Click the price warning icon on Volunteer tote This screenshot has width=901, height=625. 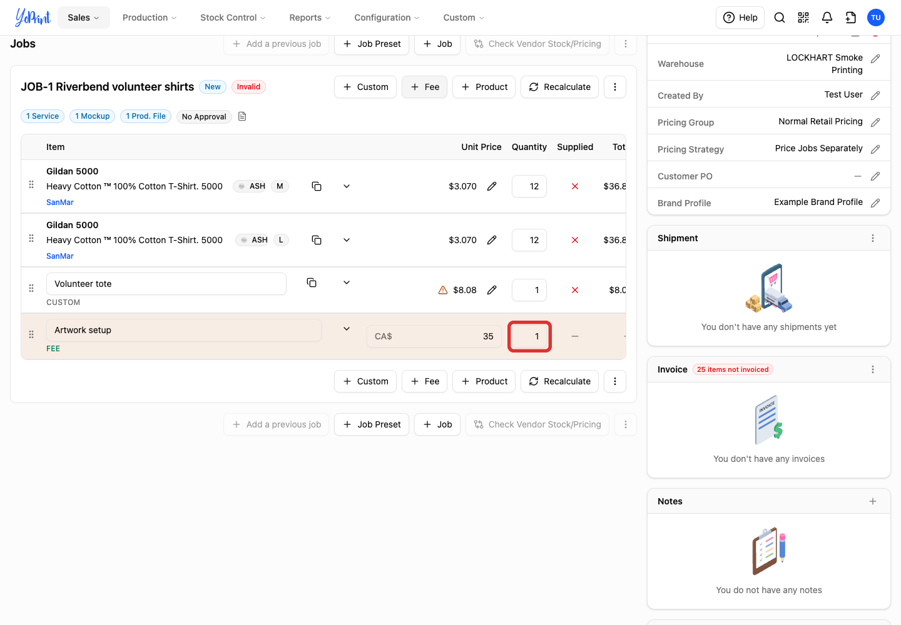443,290
